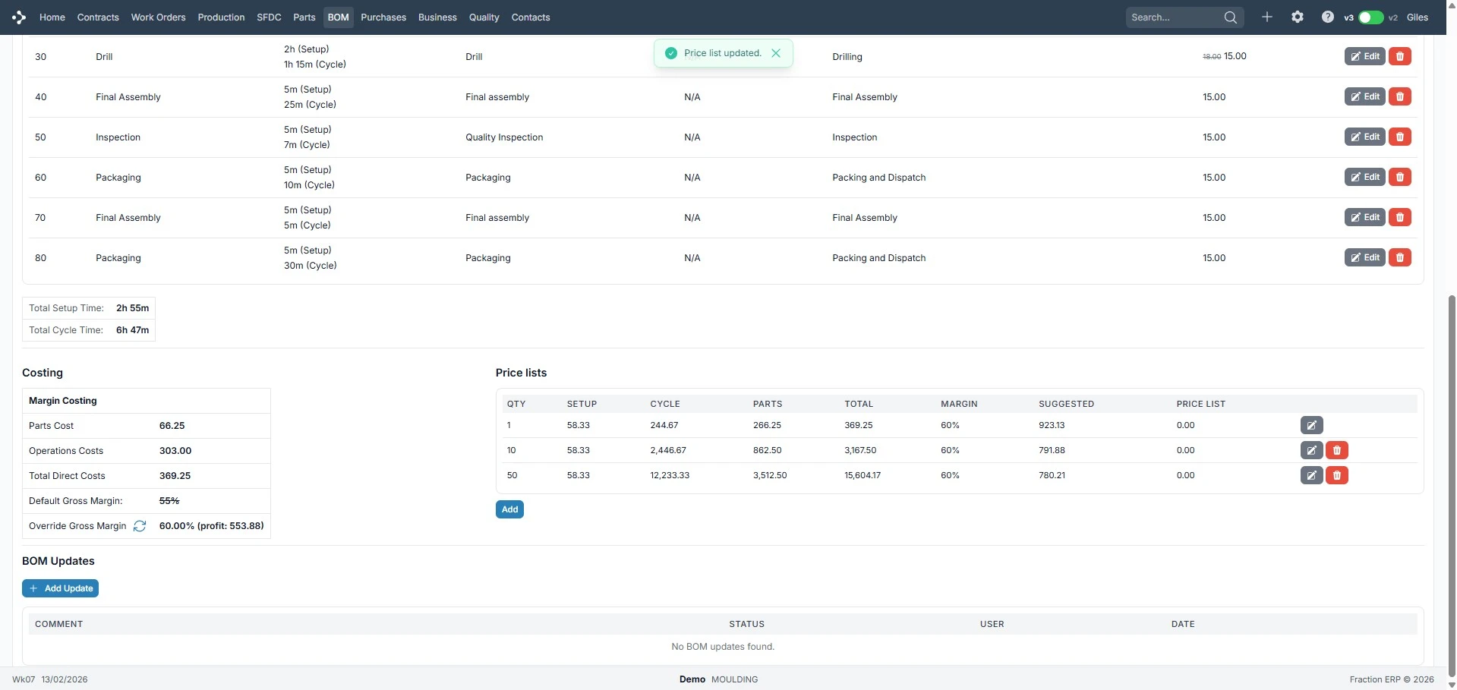This screenshot has width=1457, height=690.
Task: Delete the Drill operation row
Action: coord(1399,56)
